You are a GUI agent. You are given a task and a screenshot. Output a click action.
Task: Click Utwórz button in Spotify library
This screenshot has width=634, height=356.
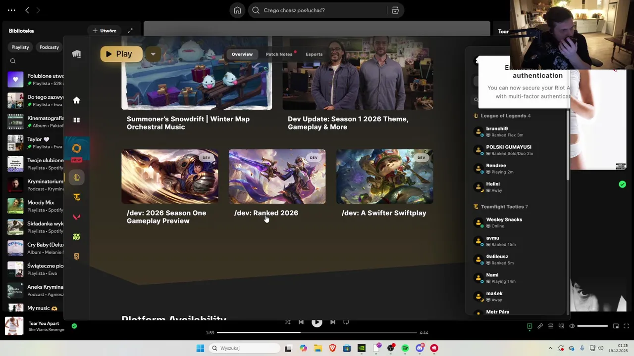point(104,31)
